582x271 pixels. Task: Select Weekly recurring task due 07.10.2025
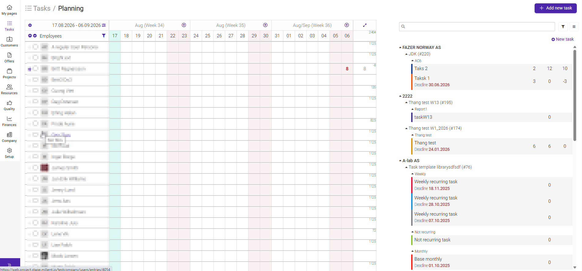click(x=492, y=217)
